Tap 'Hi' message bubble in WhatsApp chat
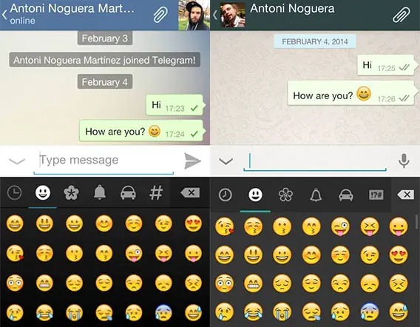This screenshot has width=420, height=327. click(x=387, y=65)
